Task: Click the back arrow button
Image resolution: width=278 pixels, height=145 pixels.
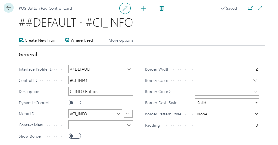Action: [x=9, y=8]
